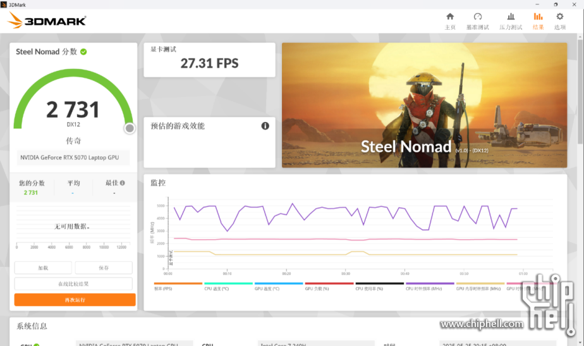Toggle the 帧率 (FPS) legend swatch

click(x=178, y=283)
